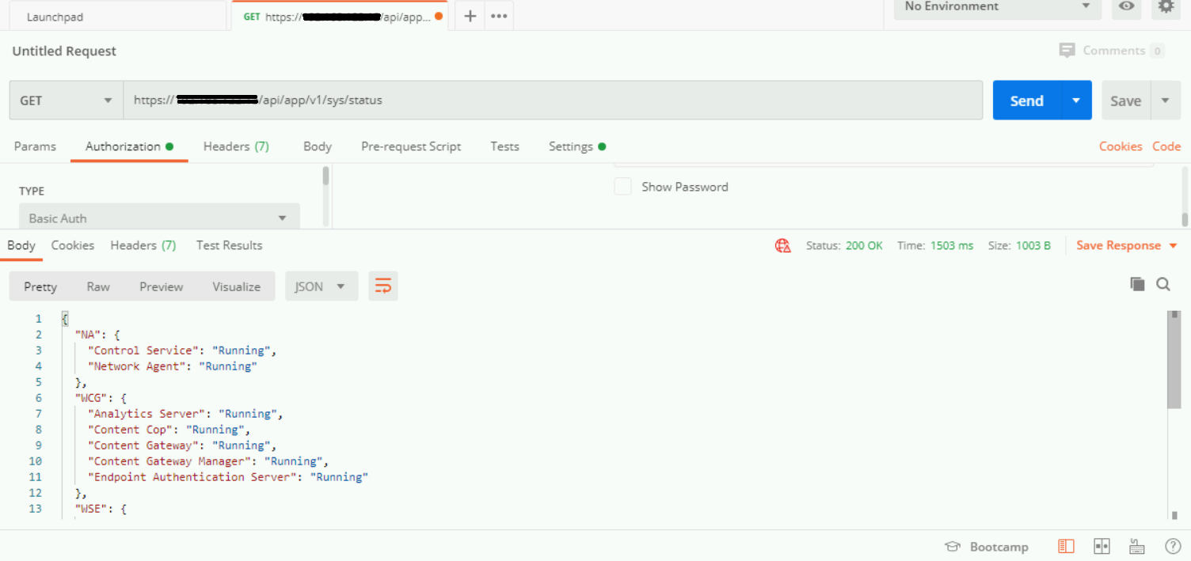Open Bootcamp via the graduation cap icon
The image size is (1191, 561).
[x=953, y=546]
